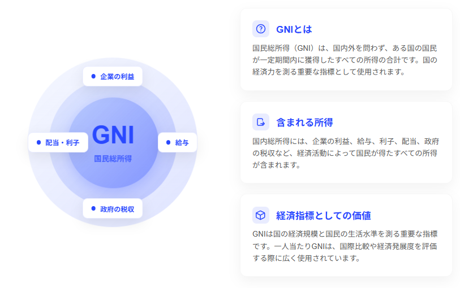Select the 配当・利子 label chip

58,142
